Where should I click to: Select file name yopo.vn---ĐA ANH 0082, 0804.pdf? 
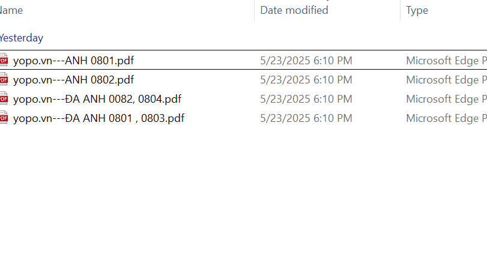(x=97, y=98)
